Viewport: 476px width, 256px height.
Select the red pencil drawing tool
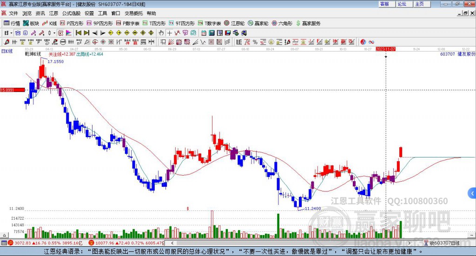pos(7,42)
